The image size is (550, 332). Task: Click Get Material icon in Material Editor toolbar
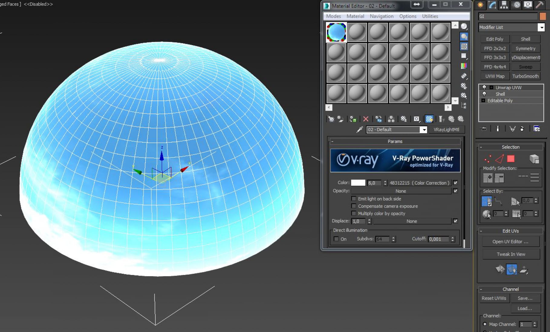coord(331,119)
